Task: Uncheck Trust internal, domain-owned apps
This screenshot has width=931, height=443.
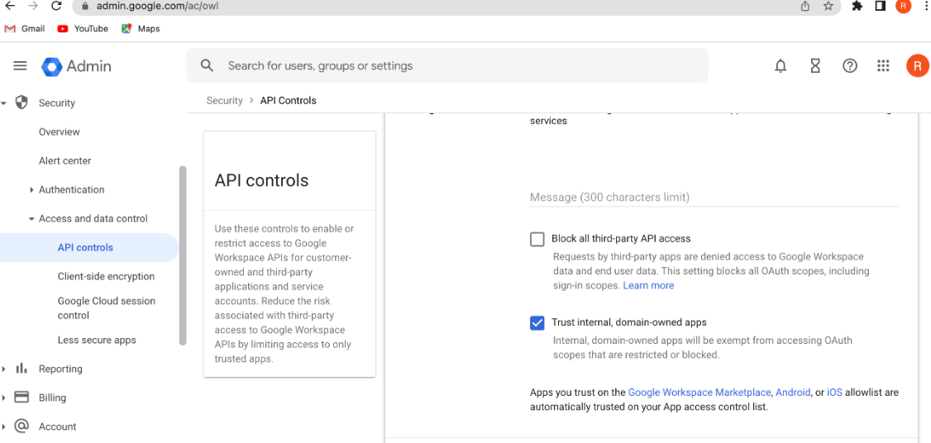Action: 537,322
